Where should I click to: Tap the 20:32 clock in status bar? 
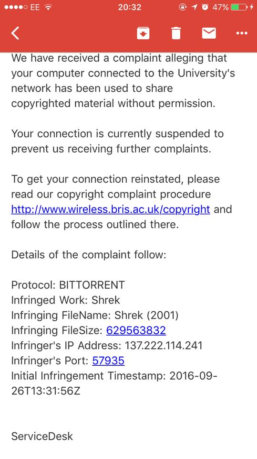click(x=129, y=7)
